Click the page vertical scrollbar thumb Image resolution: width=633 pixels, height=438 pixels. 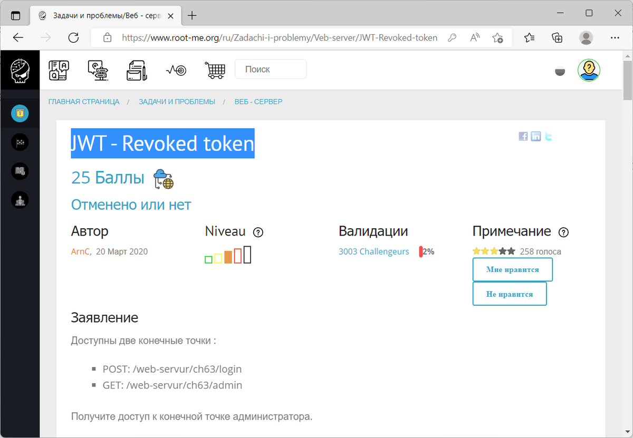click(628, 81)
